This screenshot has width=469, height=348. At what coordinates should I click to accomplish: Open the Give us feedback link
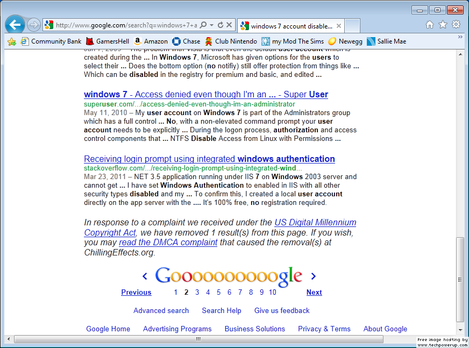click(282, 310)
